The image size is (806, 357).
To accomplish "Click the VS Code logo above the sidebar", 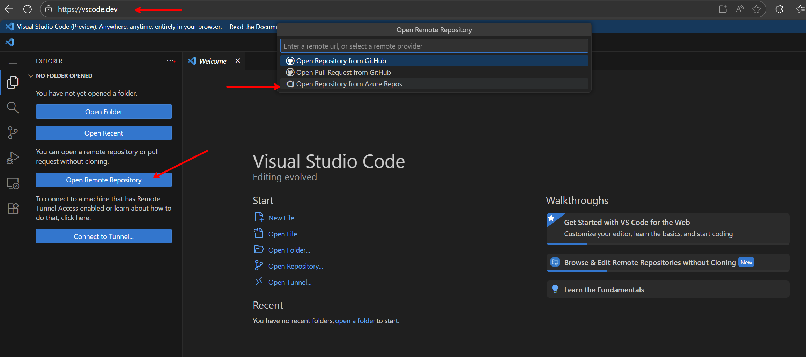I will point(9,42).
